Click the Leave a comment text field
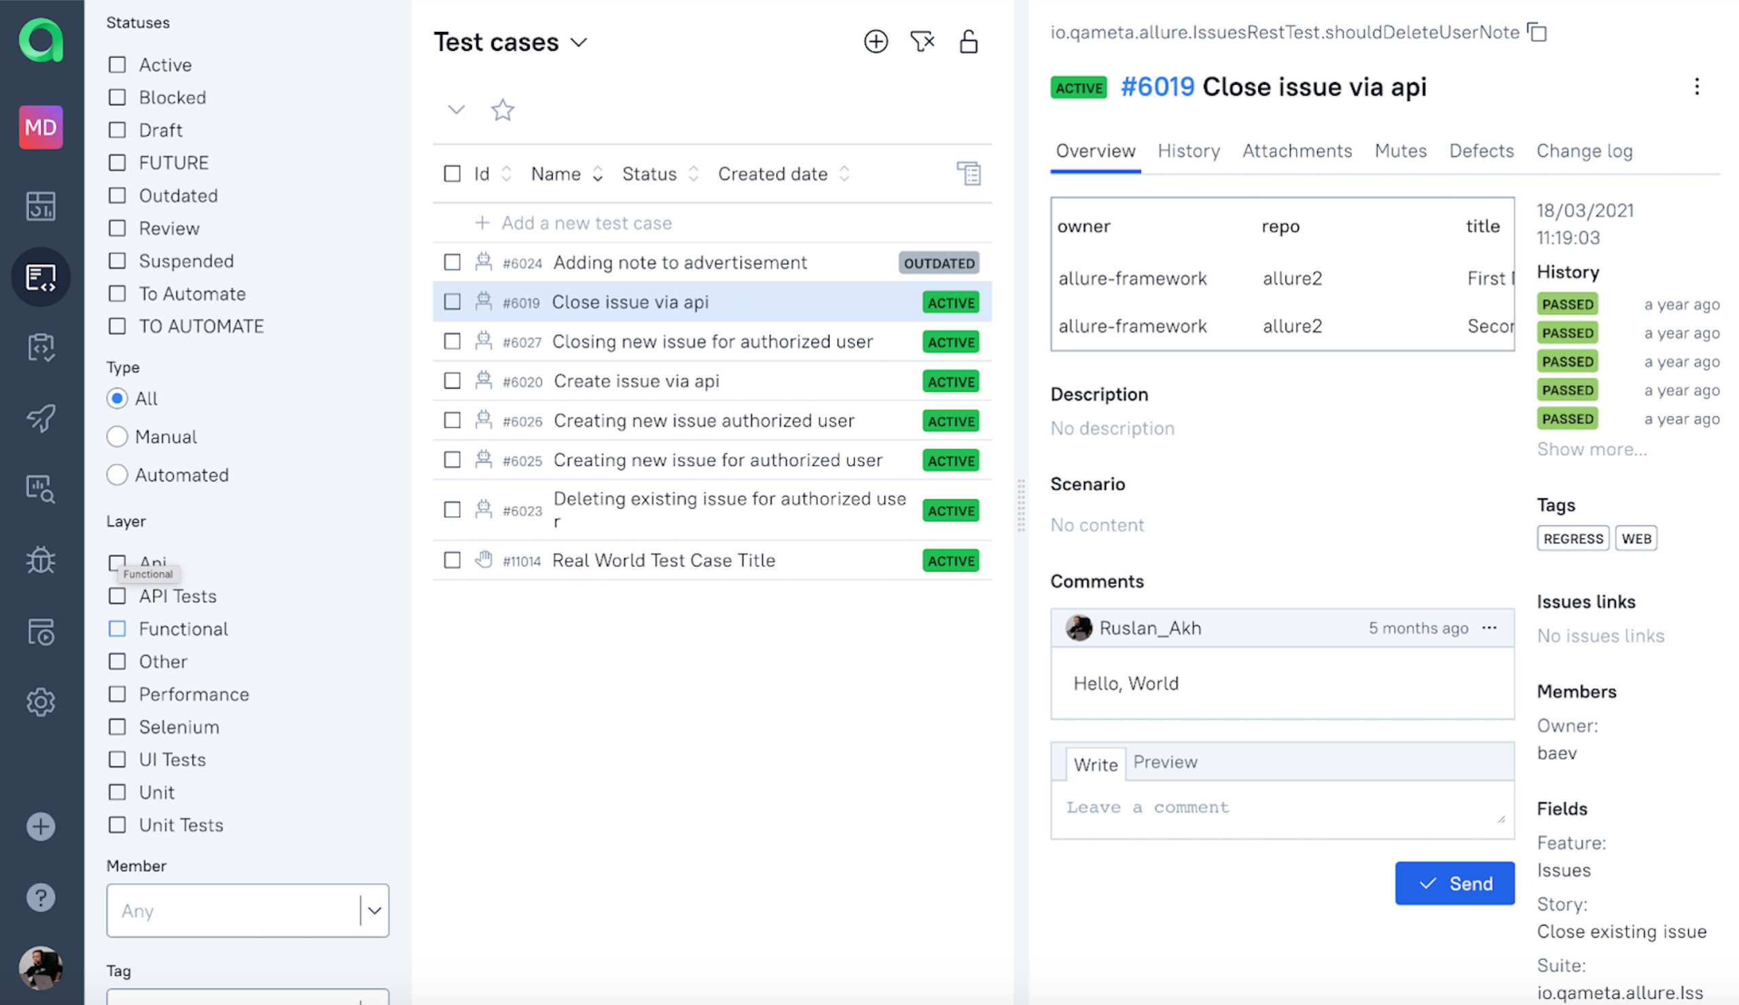This screenshot has height=1005, width=1739. coord(1282,809)
